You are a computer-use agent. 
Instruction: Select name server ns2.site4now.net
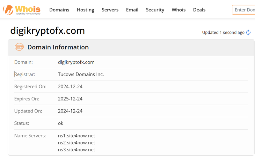76,143
